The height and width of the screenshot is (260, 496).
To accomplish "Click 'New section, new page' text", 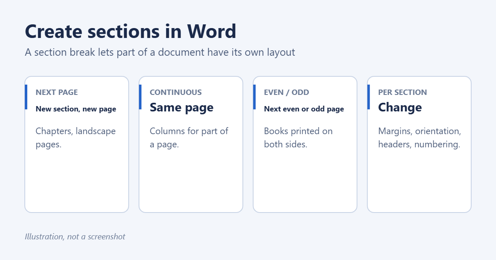I will coord(76,109).
